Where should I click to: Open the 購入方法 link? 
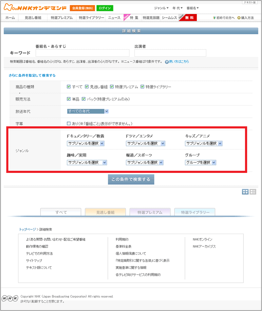(246, 18)
